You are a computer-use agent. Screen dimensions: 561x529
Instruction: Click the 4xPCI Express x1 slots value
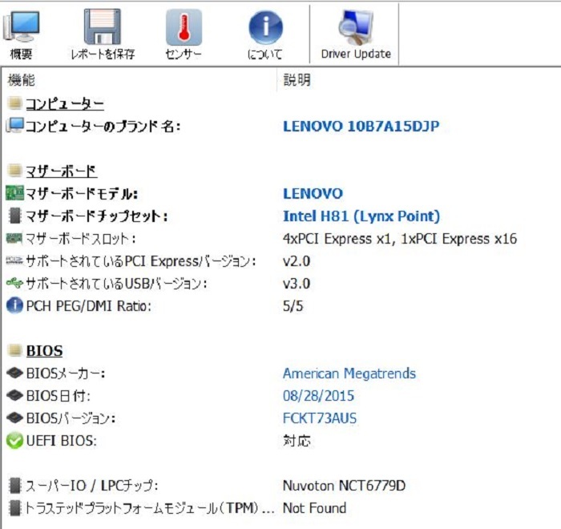point(400,239)
